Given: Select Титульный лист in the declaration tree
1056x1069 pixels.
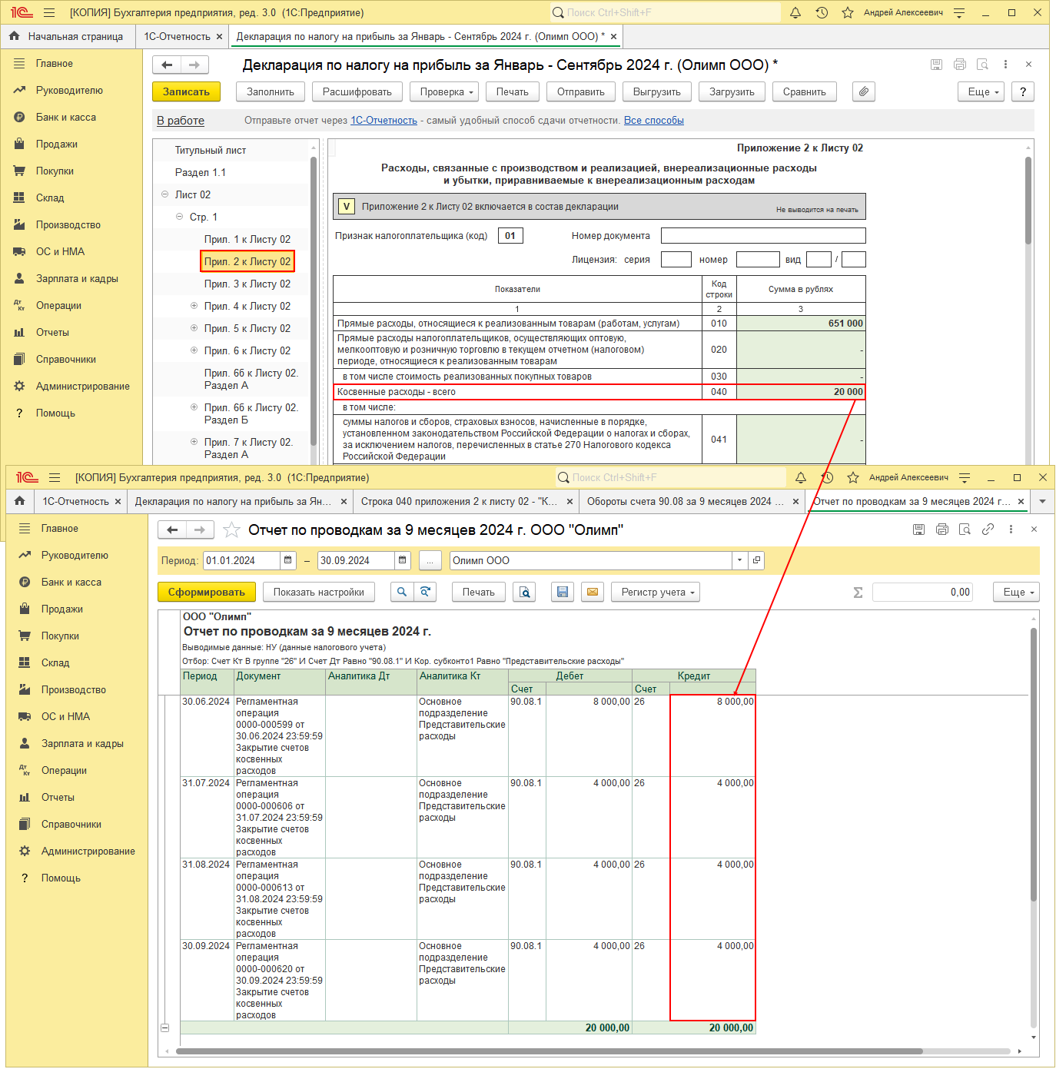Looking at the screenshot, I should pyautogui.click(x=211, y=150).
